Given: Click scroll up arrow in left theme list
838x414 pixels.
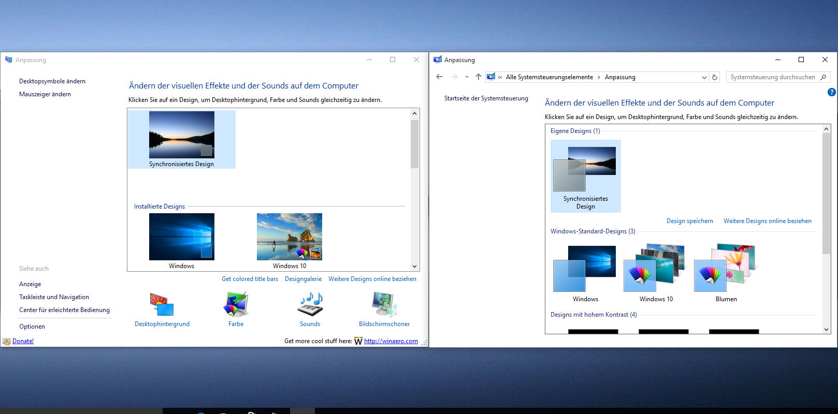Looking at the screenshot, I should click(414, 113).
